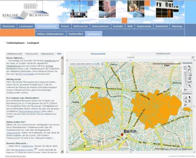Pan the map east with right arrow

(194, 106)
